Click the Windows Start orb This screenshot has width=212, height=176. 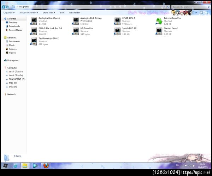pyautogui.click(x=5, y=165)
